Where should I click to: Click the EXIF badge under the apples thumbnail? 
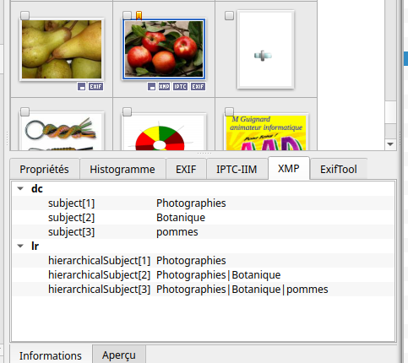tap(198, 87)
